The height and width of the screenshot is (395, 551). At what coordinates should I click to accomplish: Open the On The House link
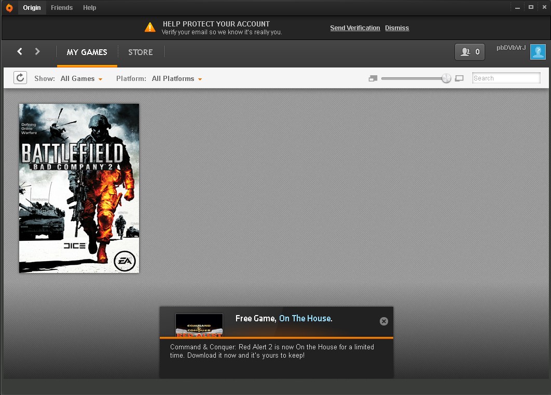click(x=306, y=318)
